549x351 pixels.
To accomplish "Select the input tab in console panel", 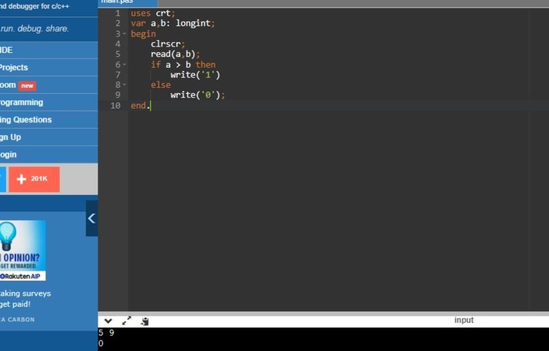I will click(x=464, y=320).
